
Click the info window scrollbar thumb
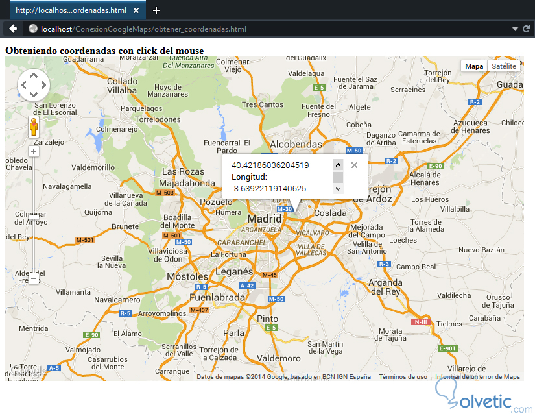coord(338,177)
